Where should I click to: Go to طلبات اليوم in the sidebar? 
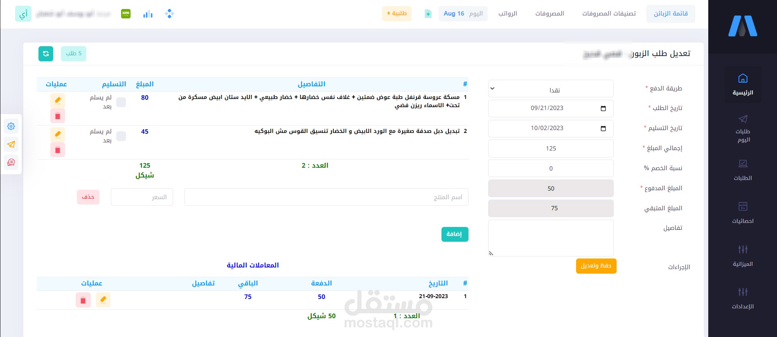[x=743, y=128]
